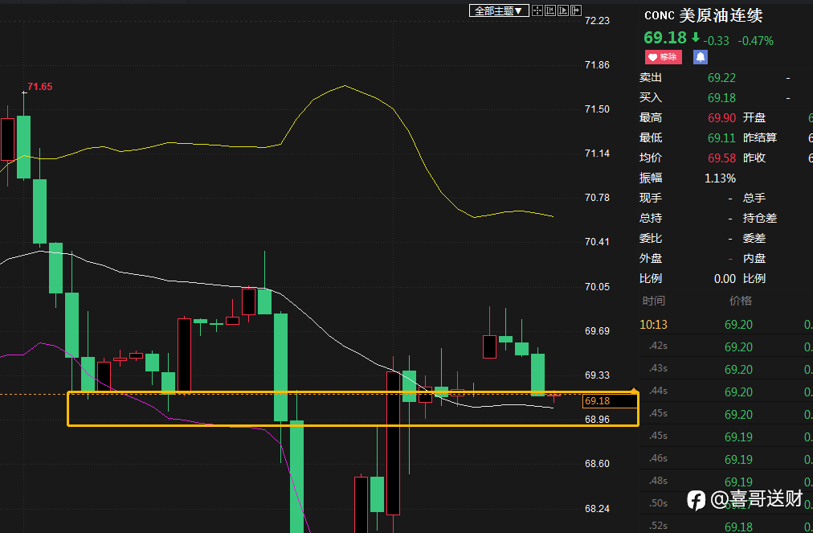Click the current price 69.18 in the header

pyautogui.click(x=664, y=38)
